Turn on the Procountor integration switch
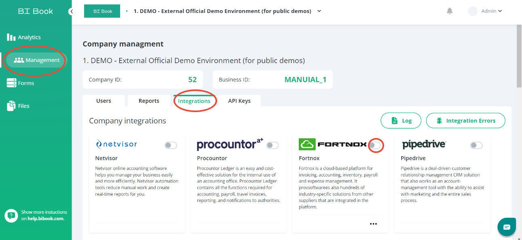This screenshot has height=240, width=522. tap(273, 145)
